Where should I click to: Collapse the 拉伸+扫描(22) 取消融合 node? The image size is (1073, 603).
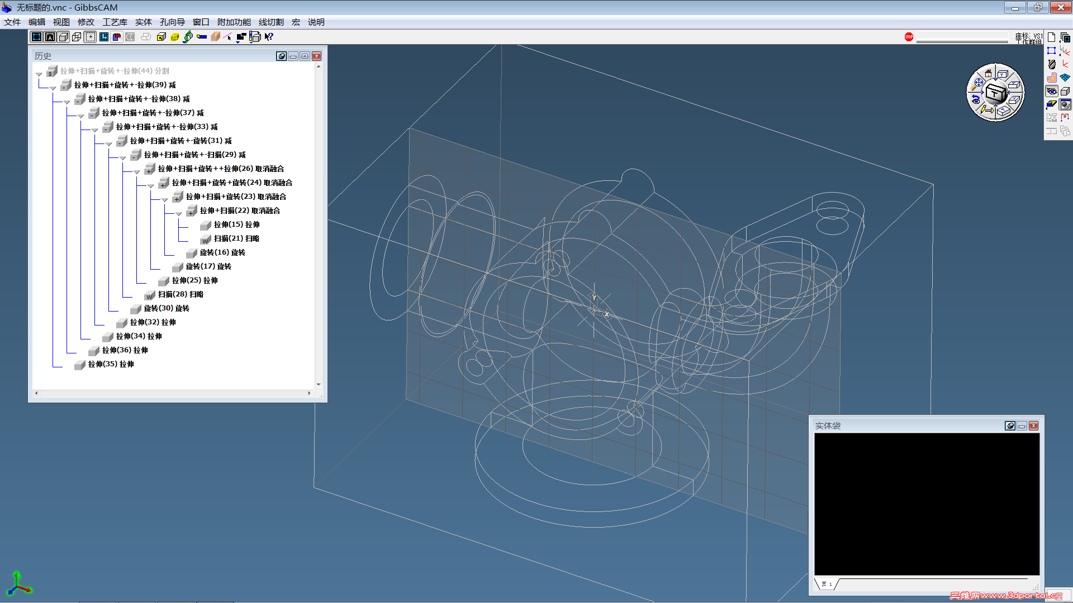179,214
